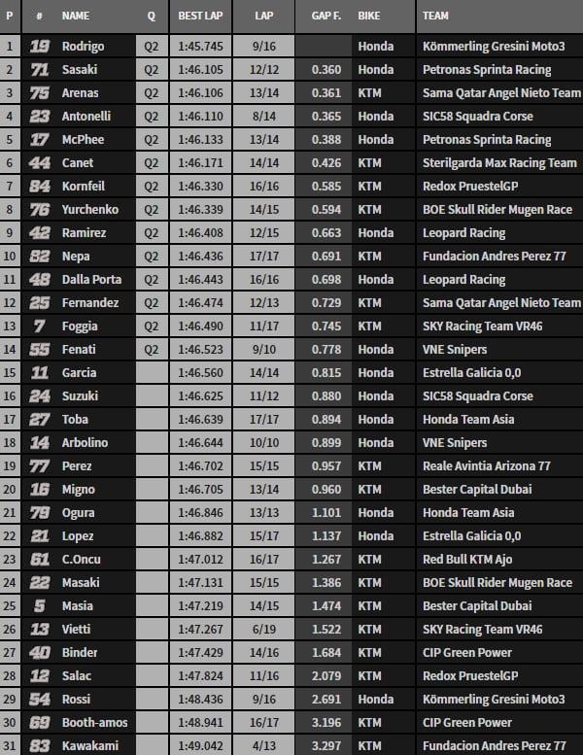Click the BIKE column header
583x755 pixels.
369,17
